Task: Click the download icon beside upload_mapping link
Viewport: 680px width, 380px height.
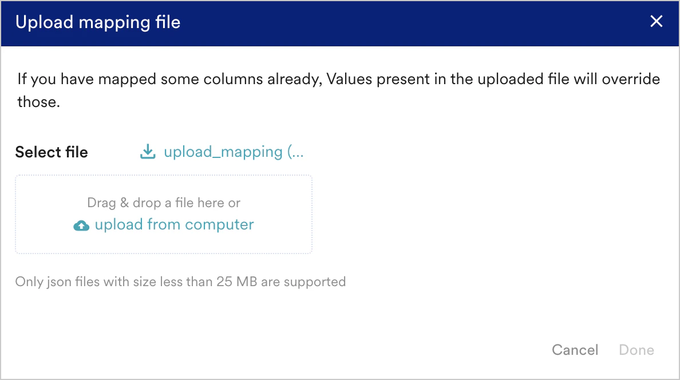Action: (148, 152)
